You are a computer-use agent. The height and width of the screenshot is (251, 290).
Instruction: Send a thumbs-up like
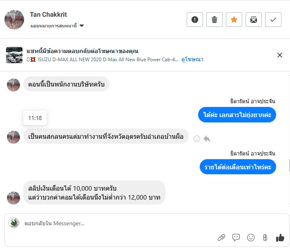tap(280, 238)
